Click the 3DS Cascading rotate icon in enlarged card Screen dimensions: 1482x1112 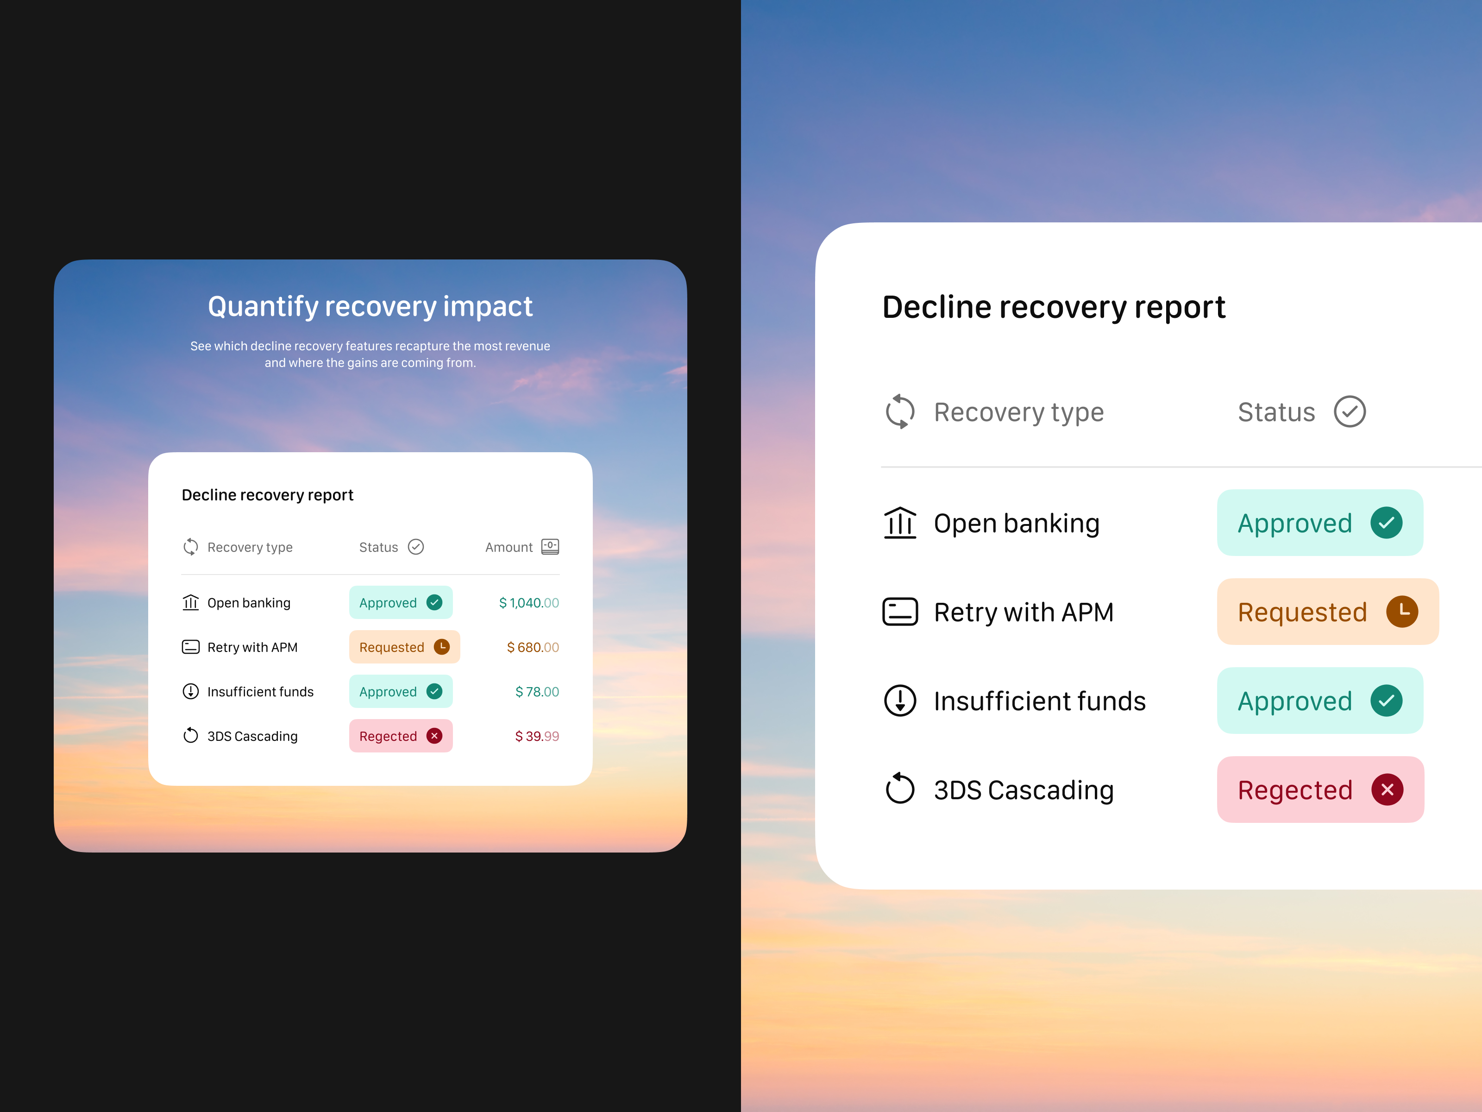tap(900, 788)
